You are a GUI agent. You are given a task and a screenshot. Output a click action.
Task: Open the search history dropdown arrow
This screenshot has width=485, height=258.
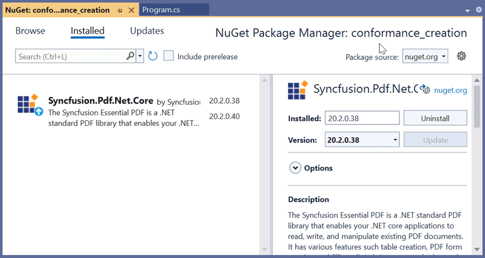[x=140, y=56]
